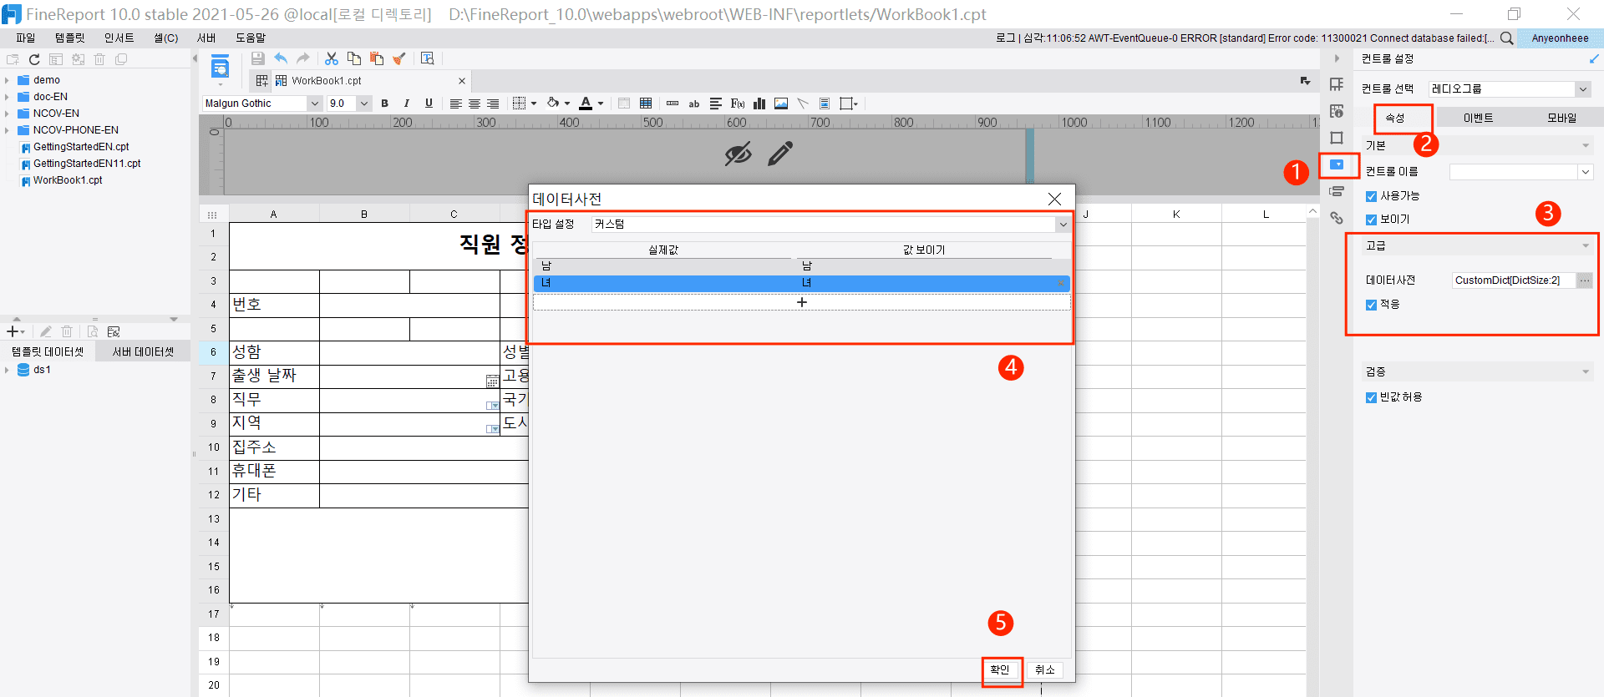Click the Copy icon in the toolbar
Image resolution: width=1604 pixels, height=697 pixels.
354,58
